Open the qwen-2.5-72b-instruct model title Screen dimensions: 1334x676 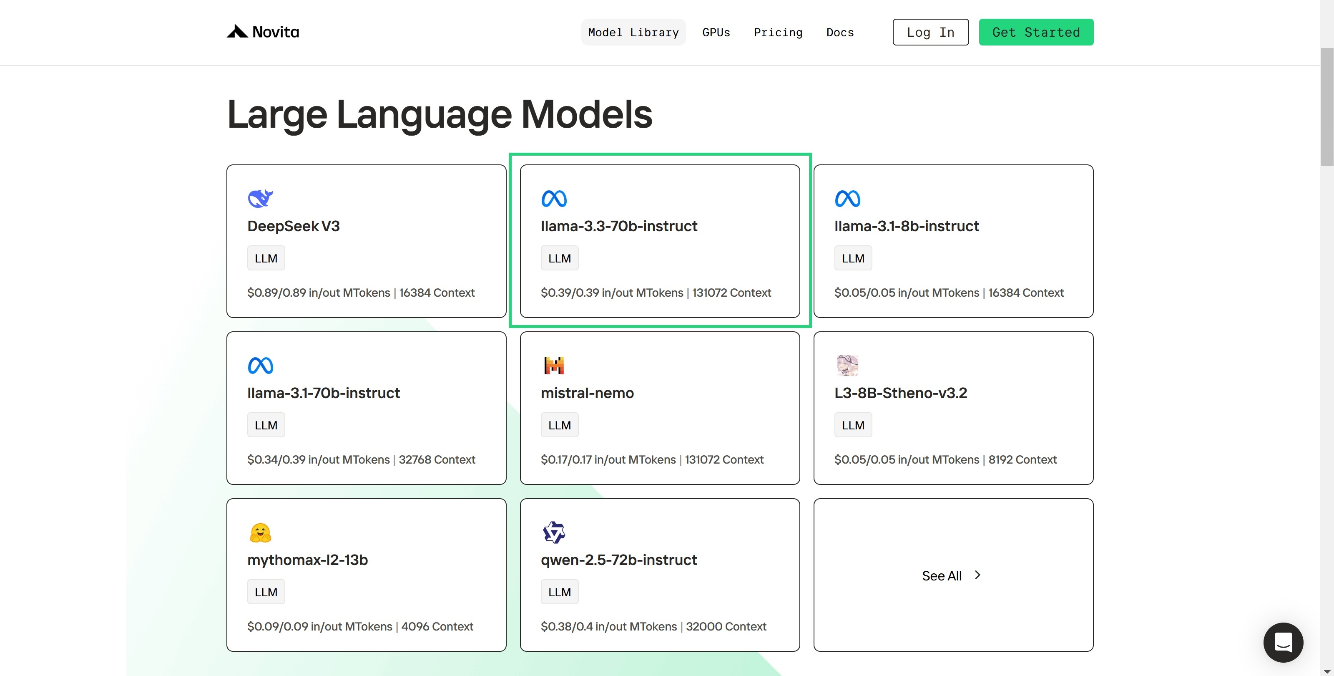point(619,560)
